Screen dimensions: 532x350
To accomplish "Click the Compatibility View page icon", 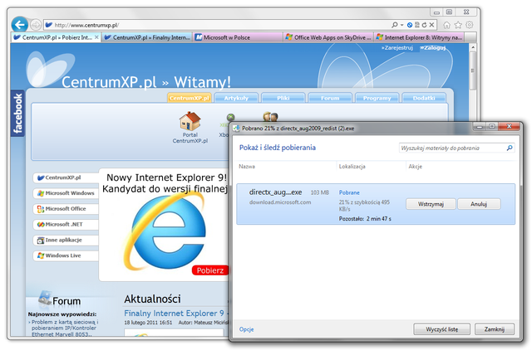I will [x=417, y=25].
